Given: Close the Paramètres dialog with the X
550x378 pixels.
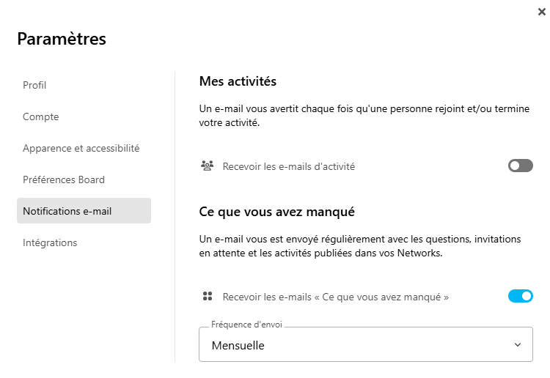Looking at the screenshot, I should 541,12.
